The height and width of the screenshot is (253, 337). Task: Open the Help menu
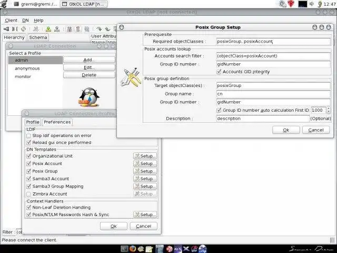click(38, 21)
